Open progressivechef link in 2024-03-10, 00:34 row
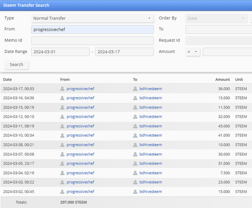Viewport: 252px width, 208px height. pyautogui.click(x=80, y=135)
